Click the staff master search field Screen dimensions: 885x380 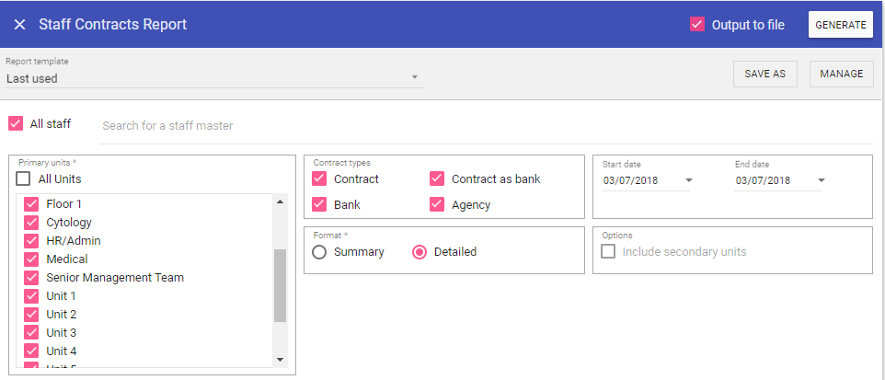point(486,125)
